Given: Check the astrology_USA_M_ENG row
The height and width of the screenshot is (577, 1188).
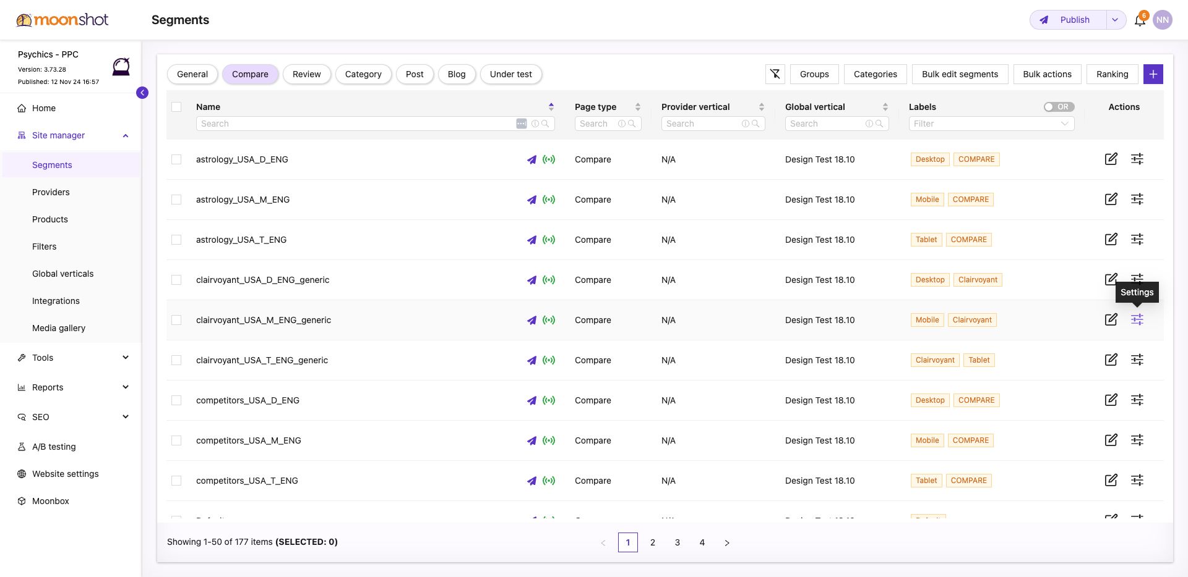Looking at the screenshot, I should (x=176, y=200).
